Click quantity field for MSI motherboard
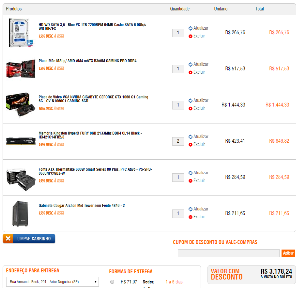 pos(178,69)
